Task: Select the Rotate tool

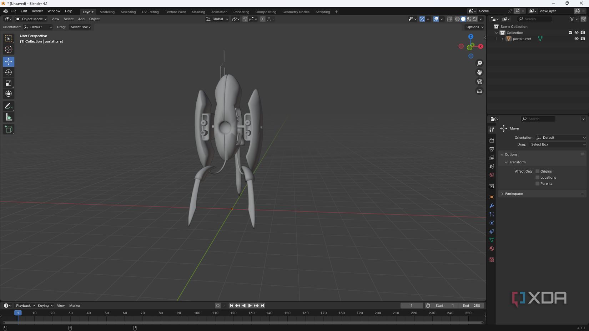Action: tap(9, 72)
